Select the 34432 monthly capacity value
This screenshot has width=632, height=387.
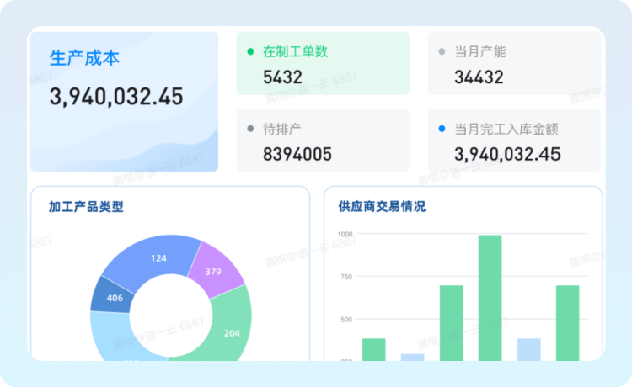(479, 77)
